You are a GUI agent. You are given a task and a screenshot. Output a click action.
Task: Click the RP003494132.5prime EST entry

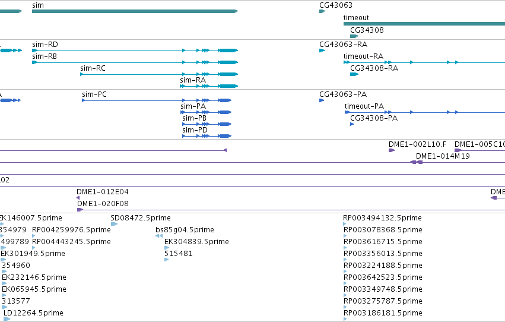[382, 218]
